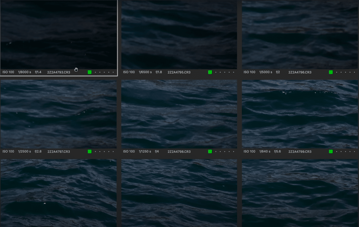The image size is (359, 227).
Task: Click the file name 2Z2A4797.CR3
Action: point(59,152)
